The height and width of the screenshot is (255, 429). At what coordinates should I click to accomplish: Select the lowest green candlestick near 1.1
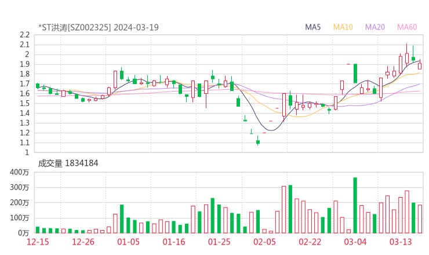[x=258, y=141]
